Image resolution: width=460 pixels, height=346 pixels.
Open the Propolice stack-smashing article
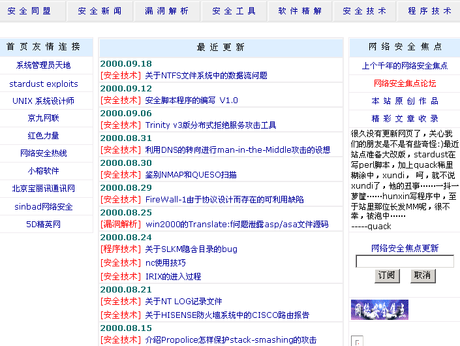pos(231,340)
